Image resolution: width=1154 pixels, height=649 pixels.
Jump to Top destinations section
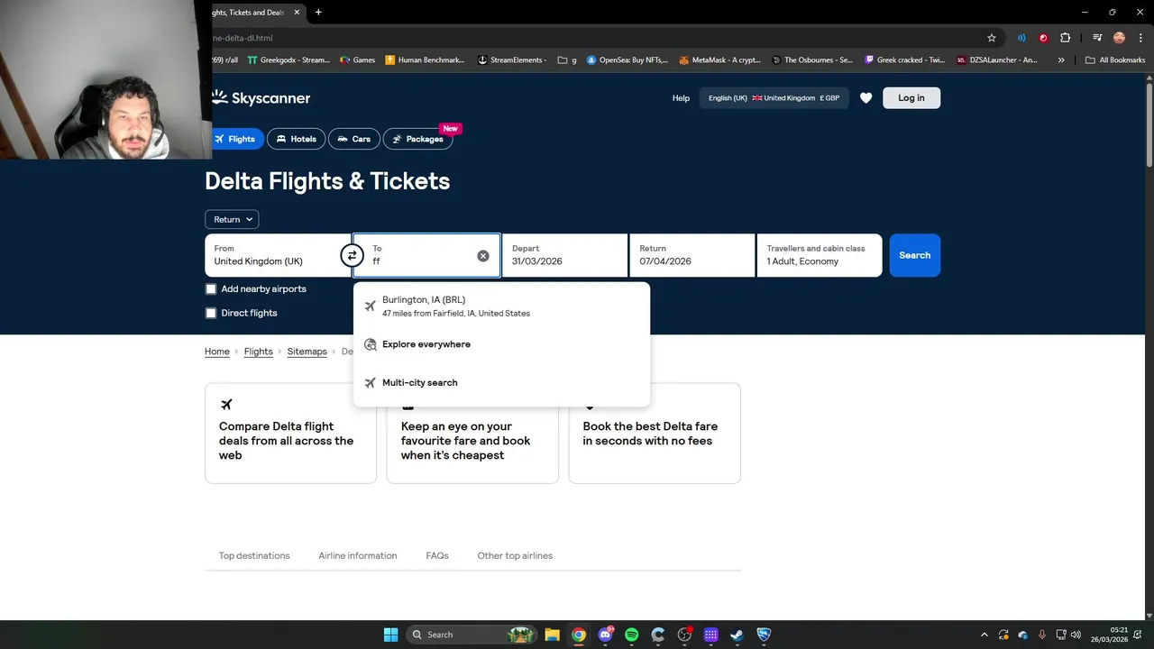click(x=254, y=556)
